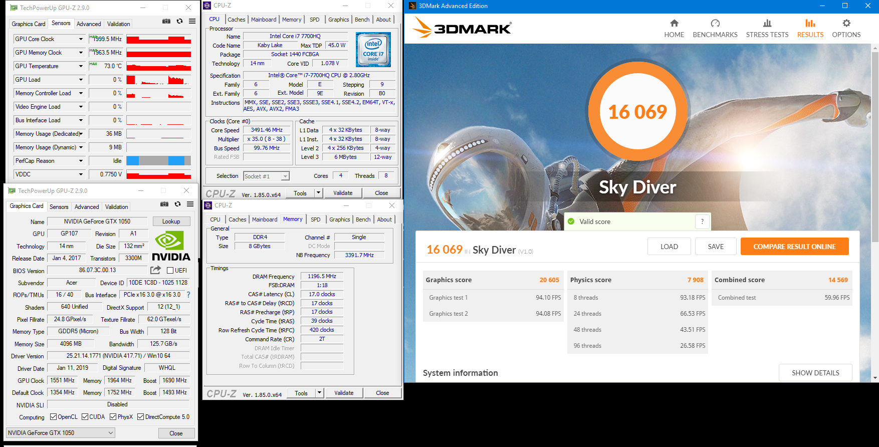Open GPU Core Clock sensor dropdown

click(81, 39)
